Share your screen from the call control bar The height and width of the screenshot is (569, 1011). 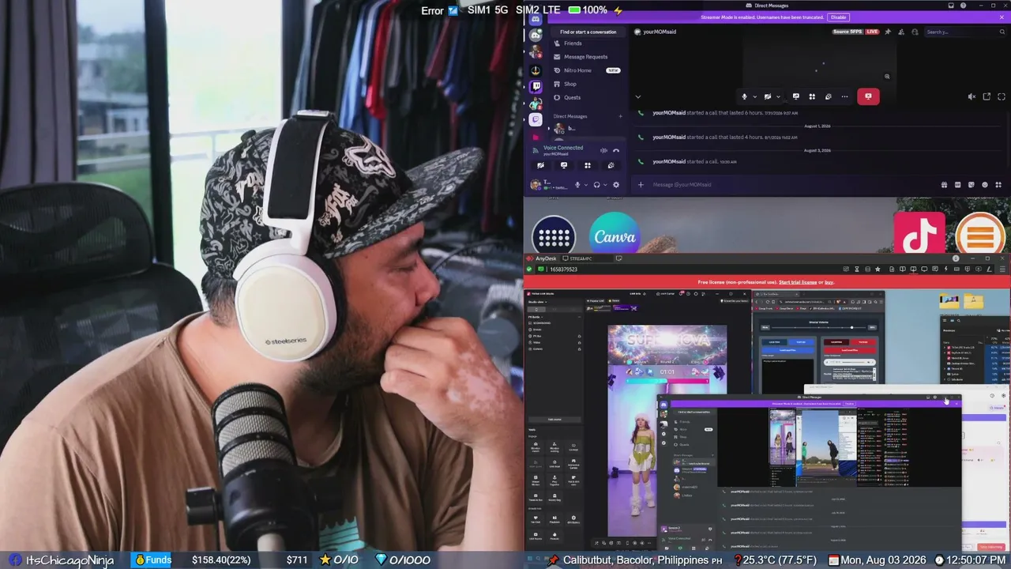pos(795,96)
